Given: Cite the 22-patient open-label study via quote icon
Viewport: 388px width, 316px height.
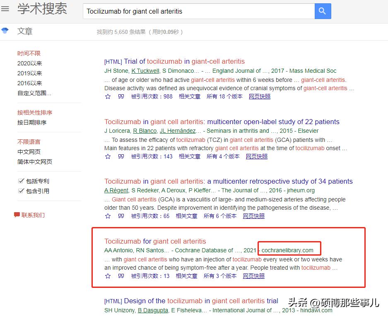Looking at the screenshot, I should 120,156.
